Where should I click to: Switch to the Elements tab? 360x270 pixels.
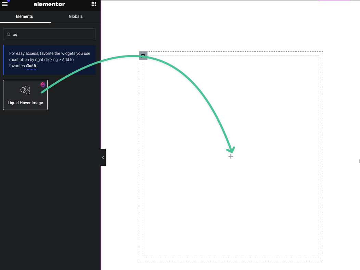coord(24,16)
